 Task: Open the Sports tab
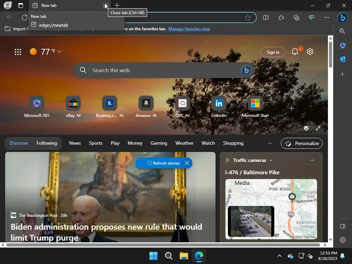click(96, 143)
